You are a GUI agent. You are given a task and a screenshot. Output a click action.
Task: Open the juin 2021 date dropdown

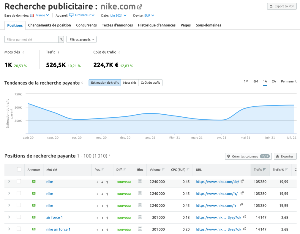click(118, 15)
